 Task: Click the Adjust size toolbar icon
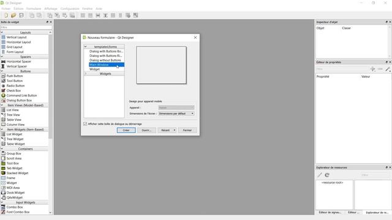[135, 15]
